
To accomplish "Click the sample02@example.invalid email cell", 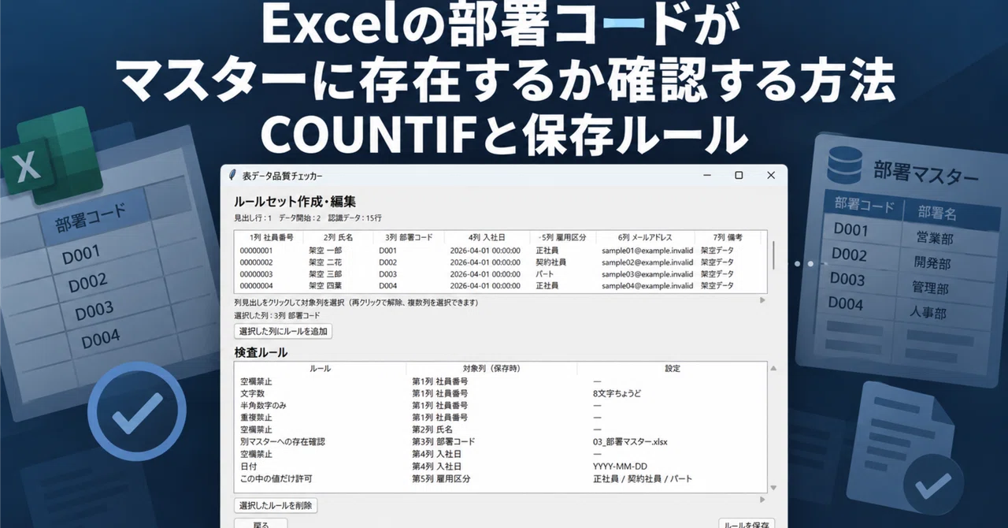I will pyautogui.click(x=647, y=262).
